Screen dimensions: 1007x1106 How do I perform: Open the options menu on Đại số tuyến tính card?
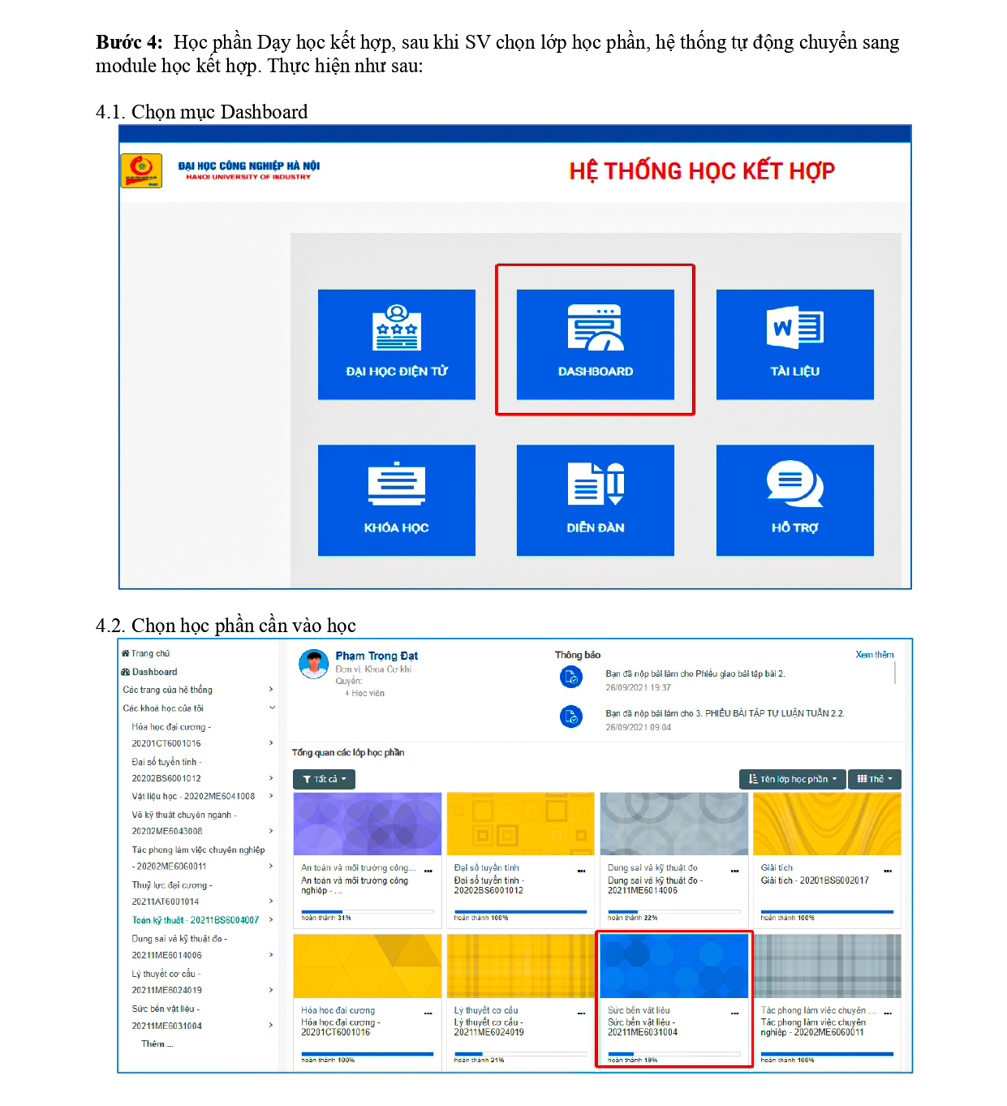pos(581,871)
